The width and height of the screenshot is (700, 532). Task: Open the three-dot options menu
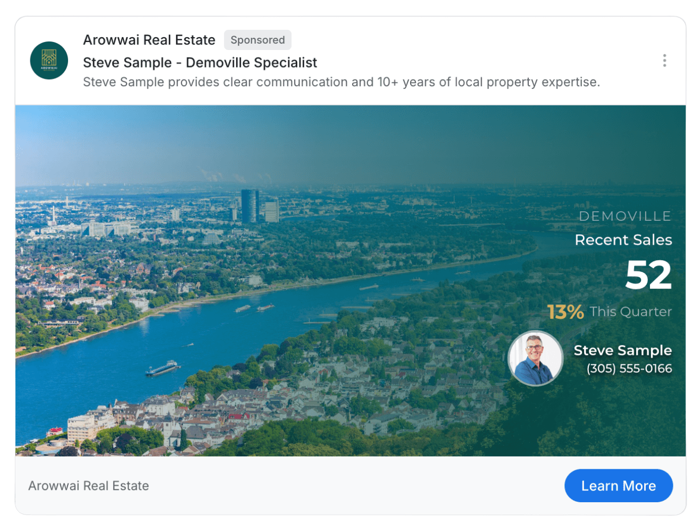pyautogui.click(x=664, y=61)
